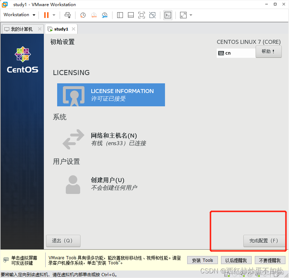Click the cn keyboard layout indicator
The width and height of the screenshot is (289, 278).
coord(236,53)
